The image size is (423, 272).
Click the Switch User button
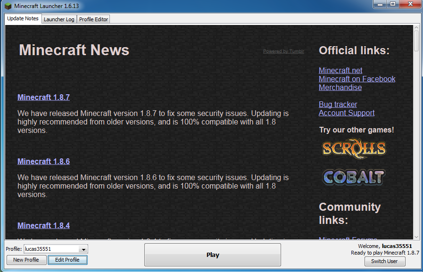click(384, 261)
